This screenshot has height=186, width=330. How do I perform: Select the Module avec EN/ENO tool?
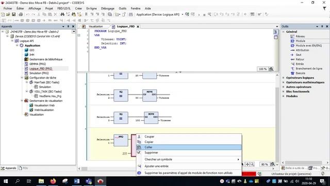pyautogui.click(x=308, y=45)
